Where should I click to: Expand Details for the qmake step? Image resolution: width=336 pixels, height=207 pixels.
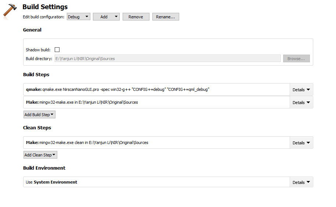301,90
